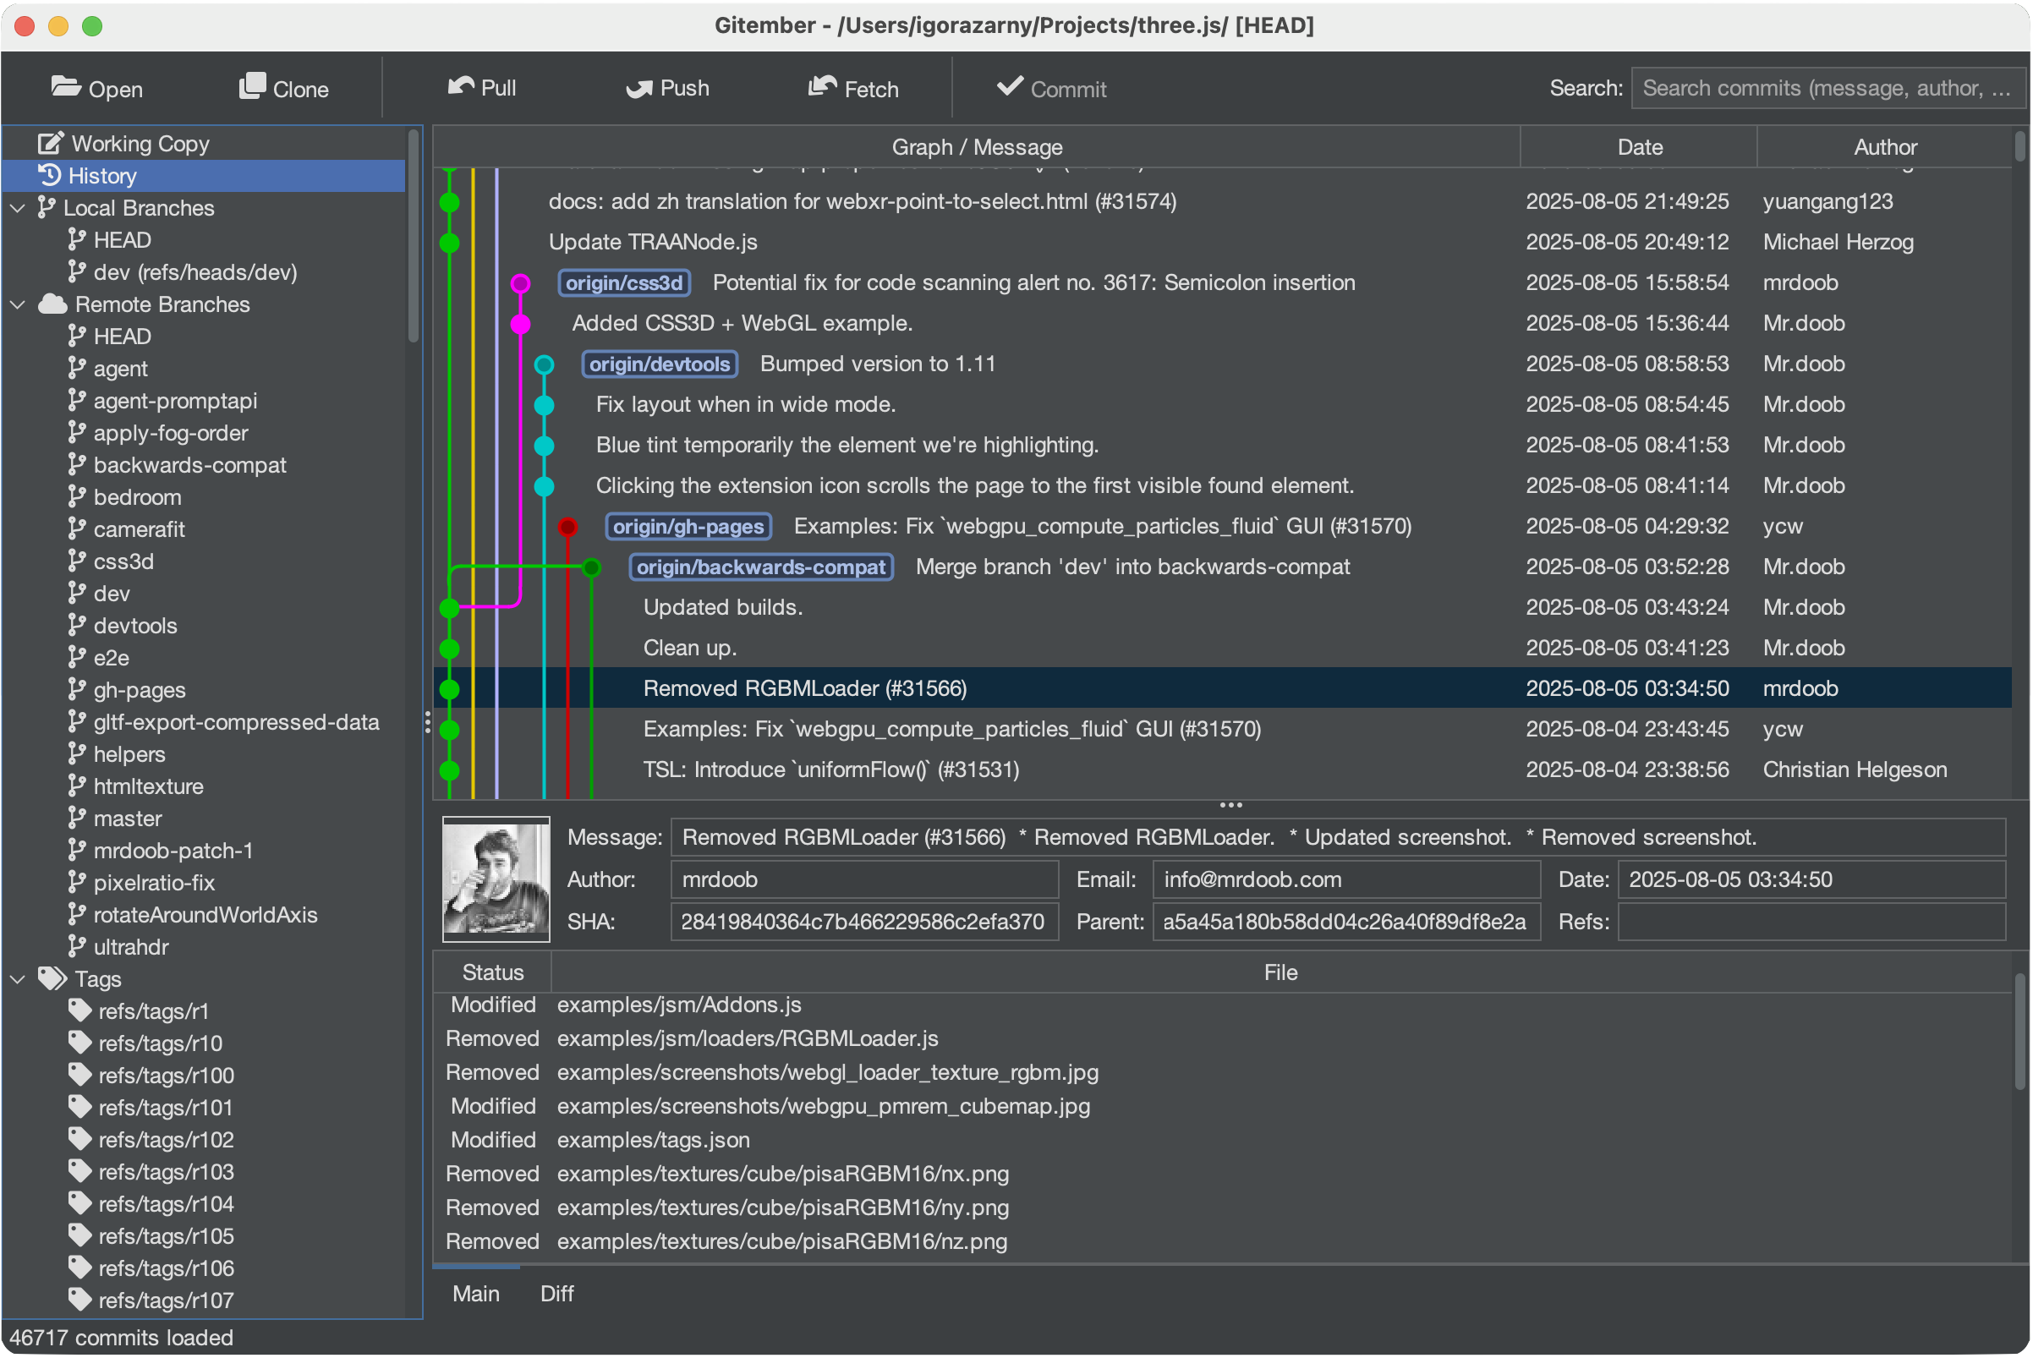Click the Push toolbar icon
Screen dimensions: 2033x1358
(x=639, y=86)
